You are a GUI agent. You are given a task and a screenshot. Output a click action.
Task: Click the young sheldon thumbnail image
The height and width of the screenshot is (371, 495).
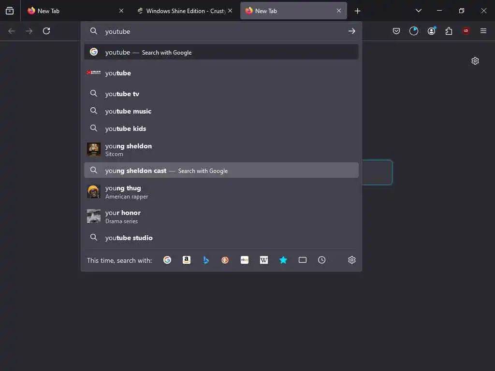(x=94, y=150)
